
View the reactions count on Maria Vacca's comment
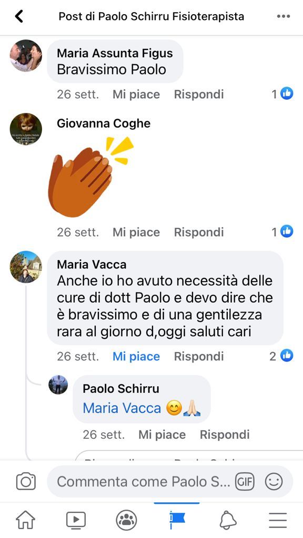tap(281, 356)
